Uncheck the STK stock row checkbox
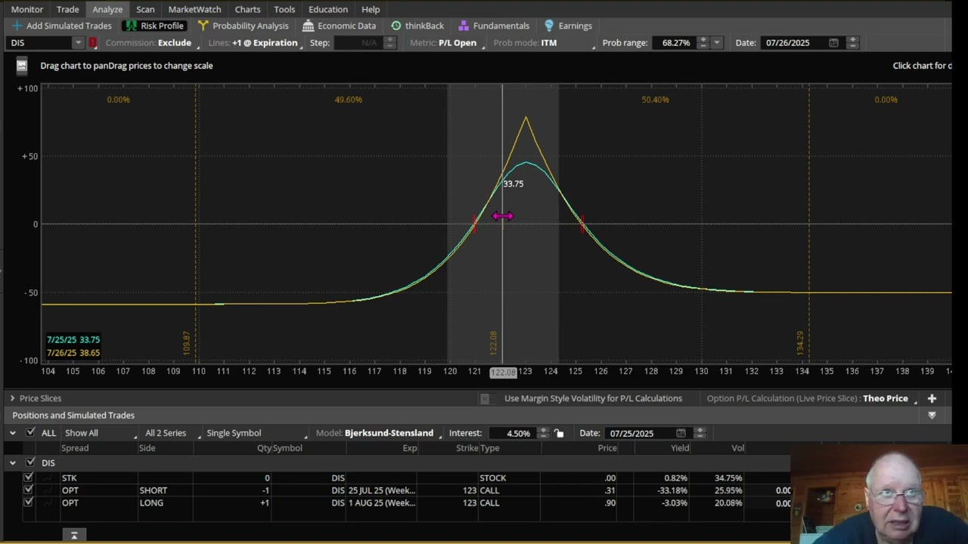 tap(28, 478)
